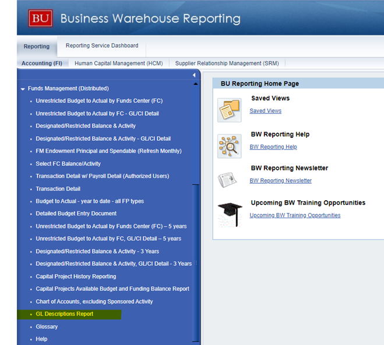The width and height of the screenshot is (384, 345).
Task: Open Designated/Restricted Balance & Activity - GL/CI Detail
Action: click(x=103, y=138)
